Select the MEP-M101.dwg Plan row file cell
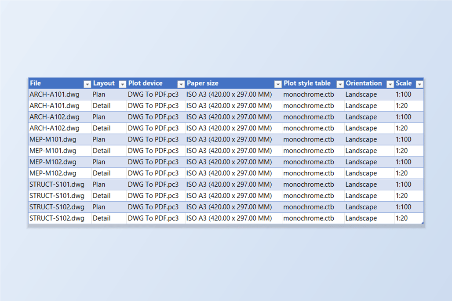This screenshot has width=452, height=301. coord(60,139)
